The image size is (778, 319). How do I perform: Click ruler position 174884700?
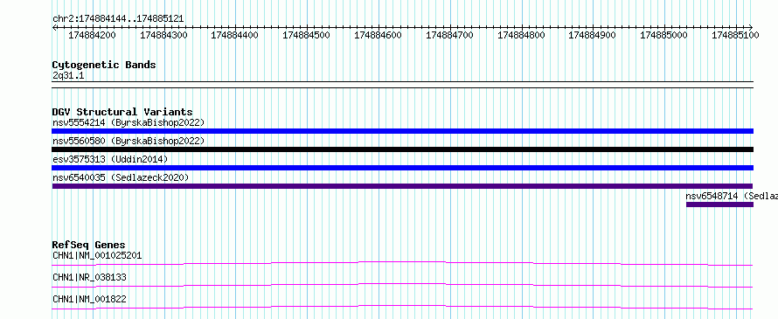click(x=449, y=36)
